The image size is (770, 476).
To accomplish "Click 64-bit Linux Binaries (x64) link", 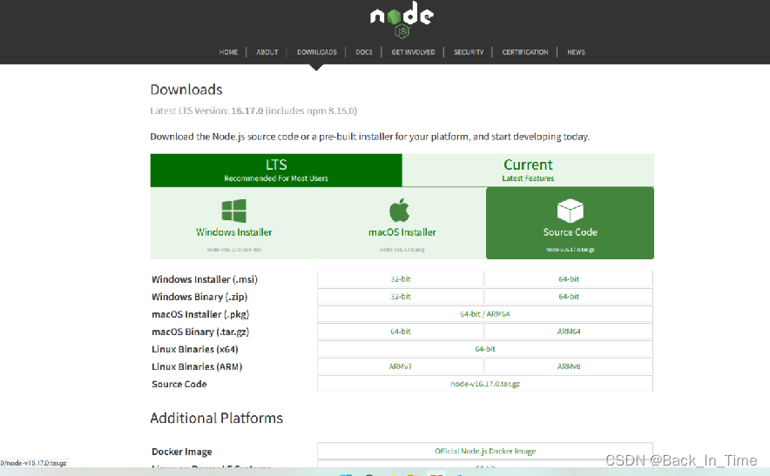I will pos(485,349).
